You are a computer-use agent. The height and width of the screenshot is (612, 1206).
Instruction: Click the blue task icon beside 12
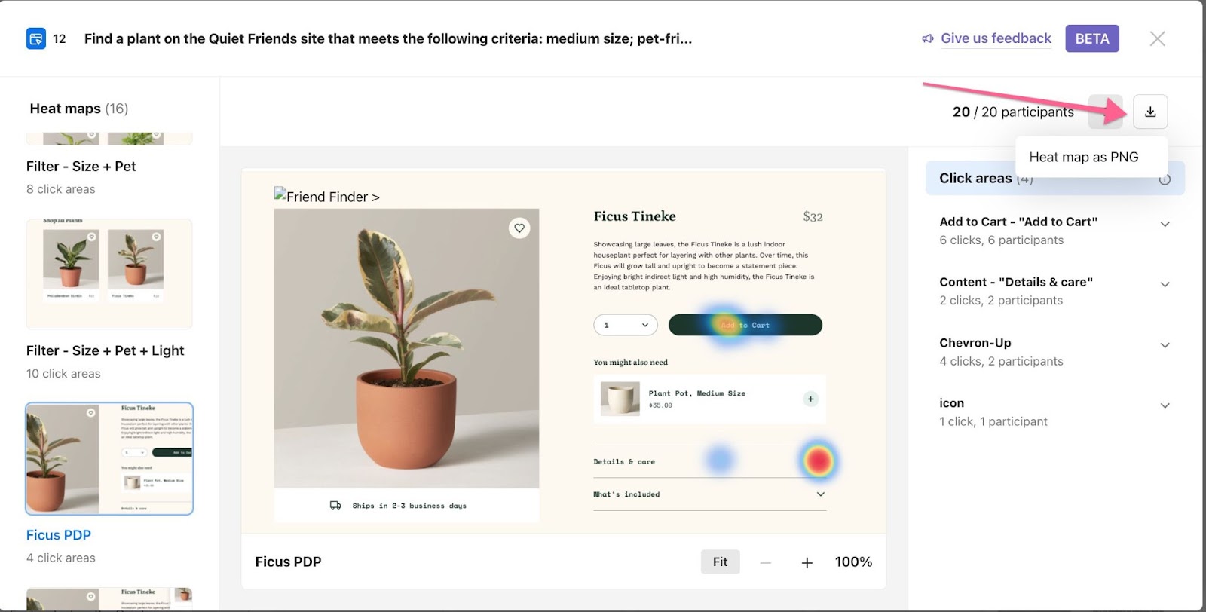click(x=35, y=38)
